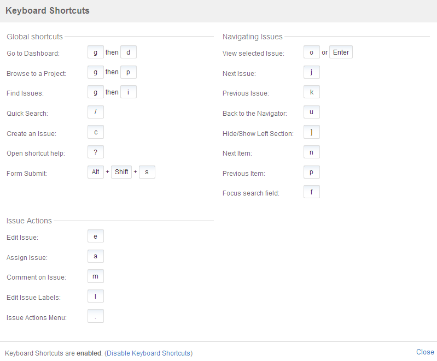The width and height of the screenshot is (437, 361).
Task: Click the Alt key in Form Submit
Action: (96, 172)
